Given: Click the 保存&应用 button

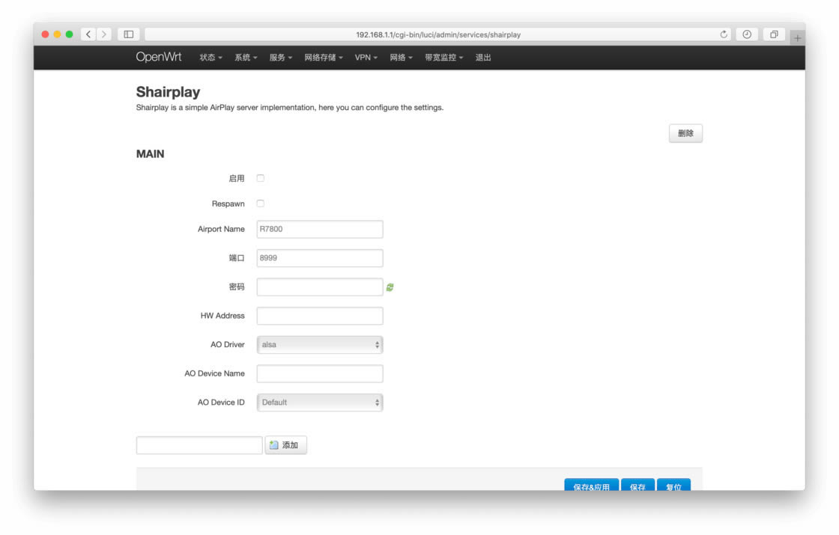Looking at the screenshot, I should pyautogui.click(x=591, y=486).
